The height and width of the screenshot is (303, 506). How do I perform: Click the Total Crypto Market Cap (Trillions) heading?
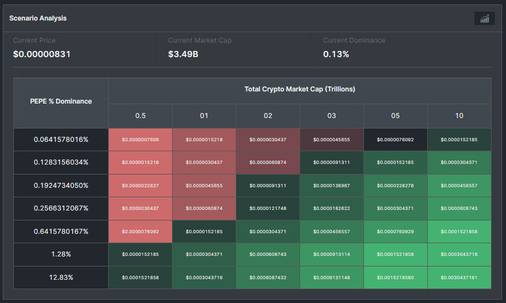pyautogui.click(x=300, y=89)
